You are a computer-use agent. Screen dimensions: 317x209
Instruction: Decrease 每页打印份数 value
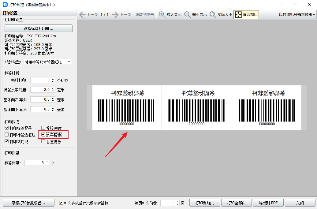point(177,204)
